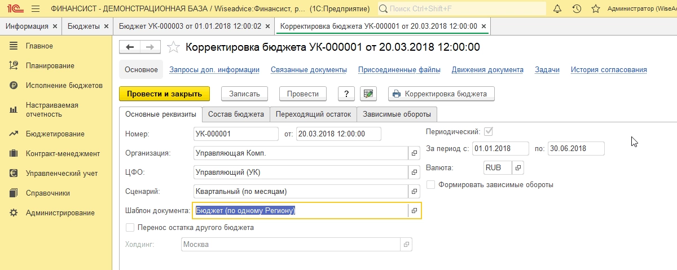
Task: Add this document to favorites star
Action: point(174,47)
